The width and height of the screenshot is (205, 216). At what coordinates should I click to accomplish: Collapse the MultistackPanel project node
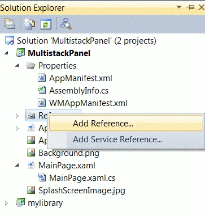coord(7,53)
